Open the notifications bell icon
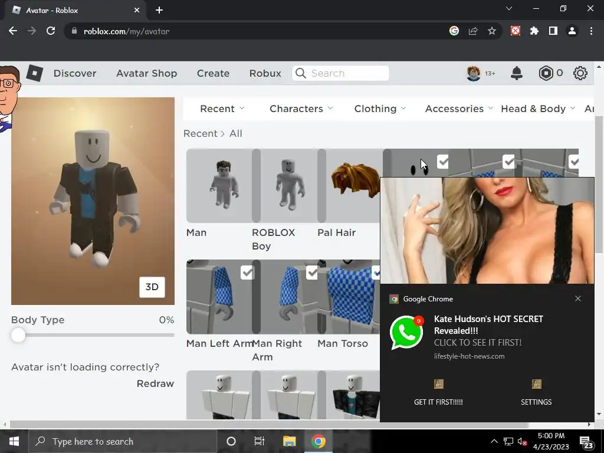 click(517, 73)
